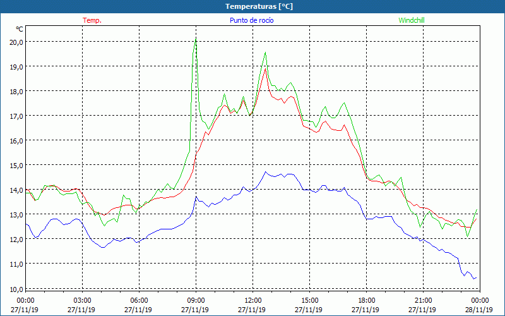Click the red temperature peak after 12:00

[x=265, y=69]
